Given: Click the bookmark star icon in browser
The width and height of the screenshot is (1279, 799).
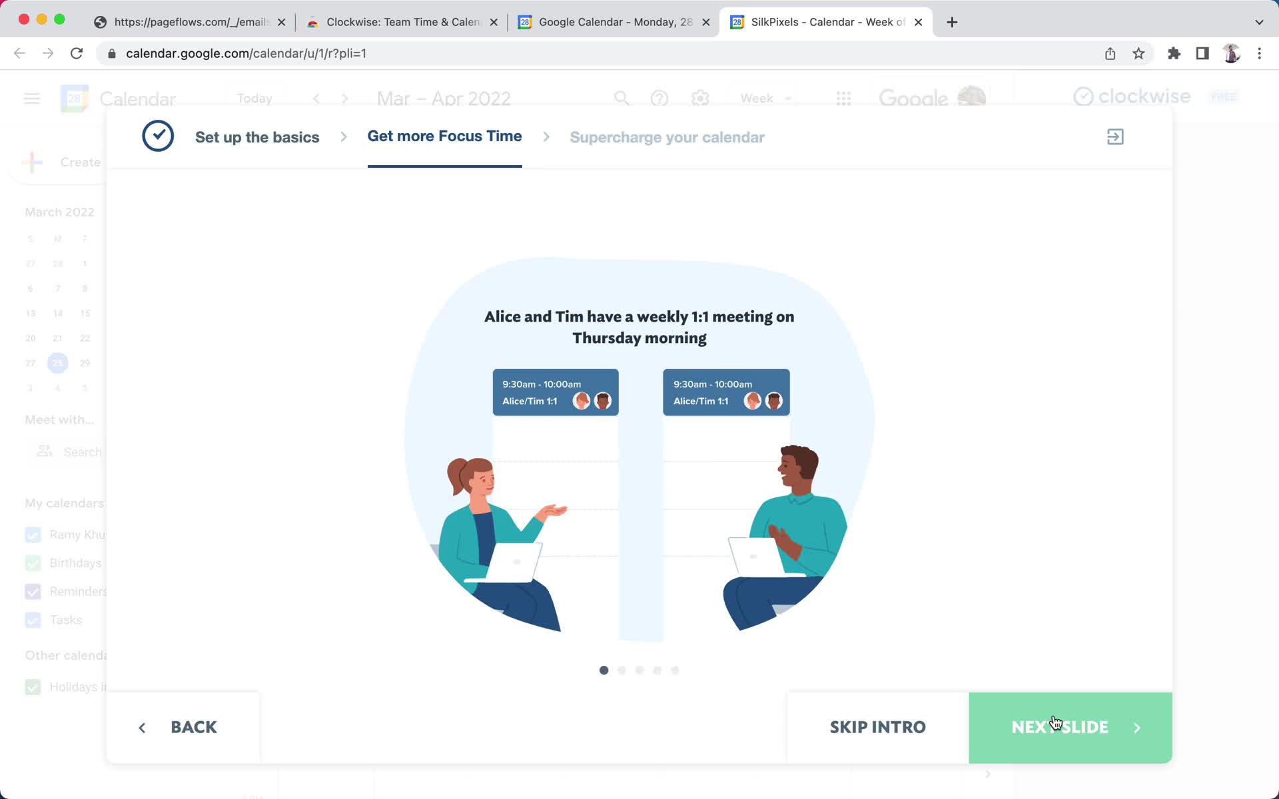Looking at the screenshot, I should [1139, 53].
